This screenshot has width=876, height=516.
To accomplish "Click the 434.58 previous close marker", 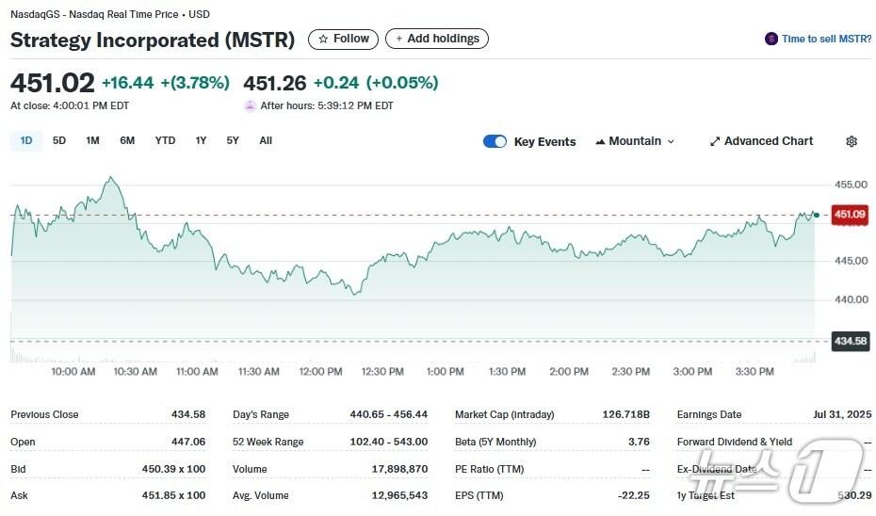I will [x=850, y=341].
